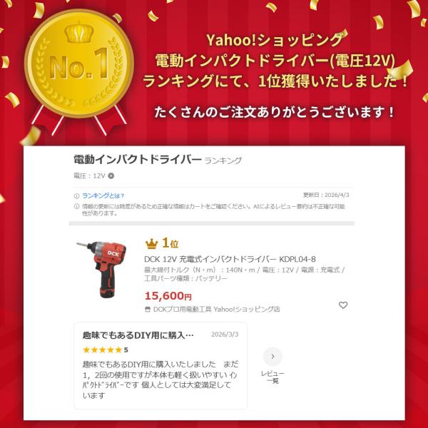Click the info icon beside ランキングとは?
The height and width of the screenshot is (428, 428).
(77, 196)
